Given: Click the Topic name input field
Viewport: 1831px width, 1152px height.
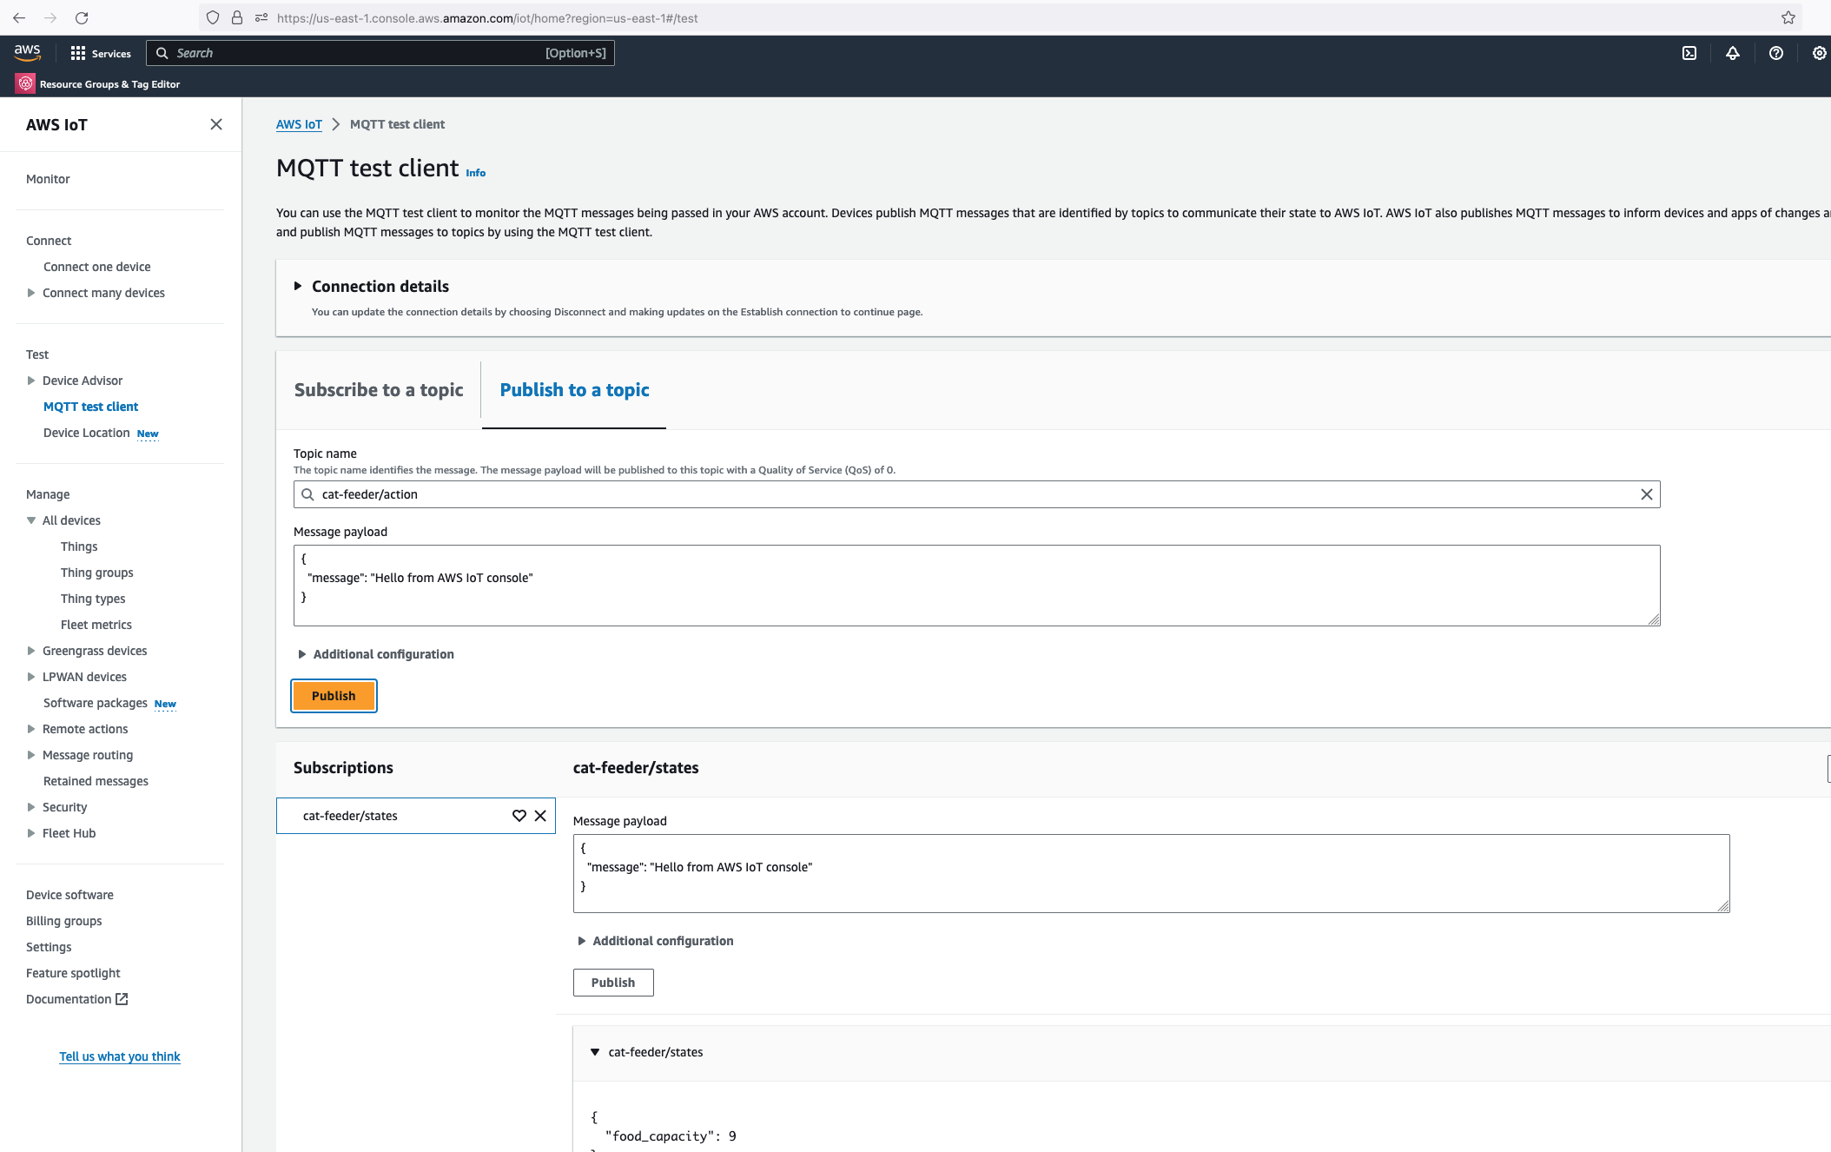Looking at the screenshot, I should pos(976,494).
